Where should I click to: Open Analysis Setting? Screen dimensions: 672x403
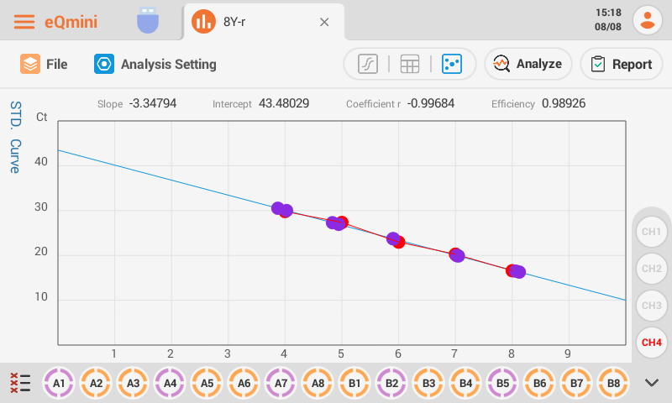tap(155, 64)
